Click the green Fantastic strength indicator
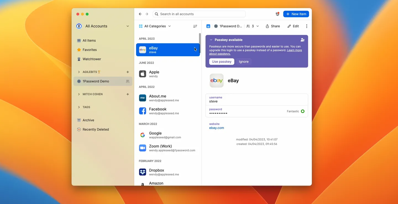The height and width of the screenshot is (204, 398). 303,111
